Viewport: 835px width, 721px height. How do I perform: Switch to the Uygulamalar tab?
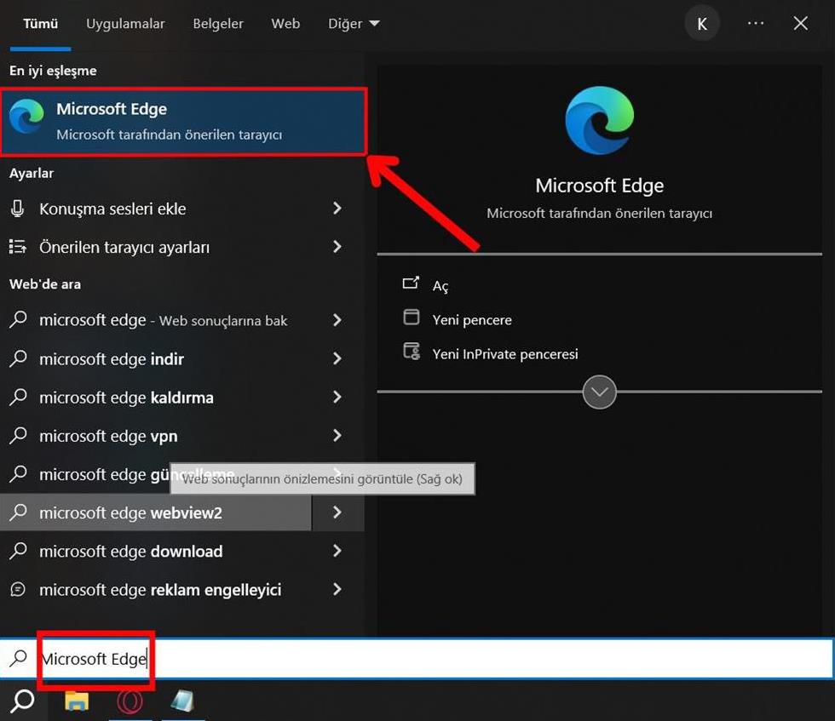(126, 24)
